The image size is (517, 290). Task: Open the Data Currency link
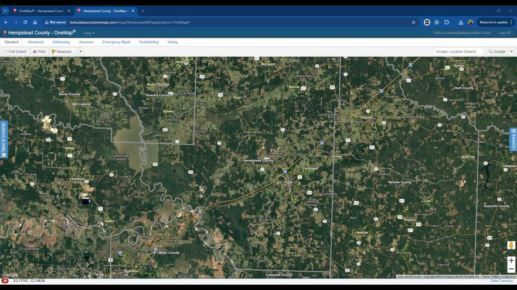point(501,281)
